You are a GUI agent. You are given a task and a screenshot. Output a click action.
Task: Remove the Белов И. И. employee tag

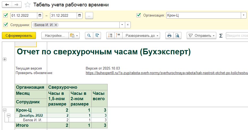(56, 25)
